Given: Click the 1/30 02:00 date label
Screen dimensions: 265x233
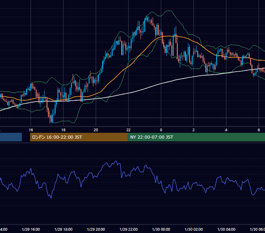Looking at the screenshot, I should coord(194,229).
